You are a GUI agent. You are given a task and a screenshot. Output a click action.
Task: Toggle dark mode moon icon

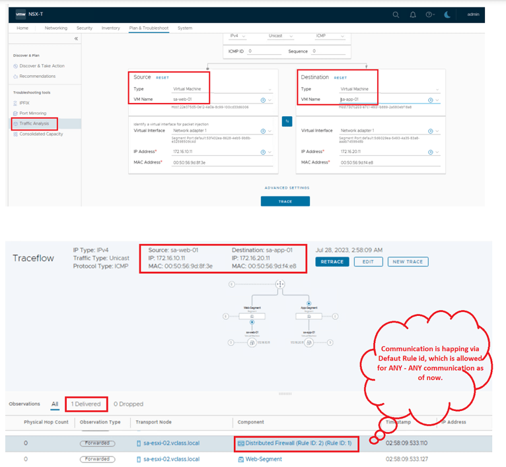448,14
